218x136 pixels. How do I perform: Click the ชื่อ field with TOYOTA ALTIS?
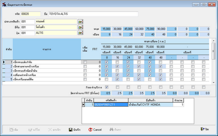pyautogui.click(x=93, y=14)
